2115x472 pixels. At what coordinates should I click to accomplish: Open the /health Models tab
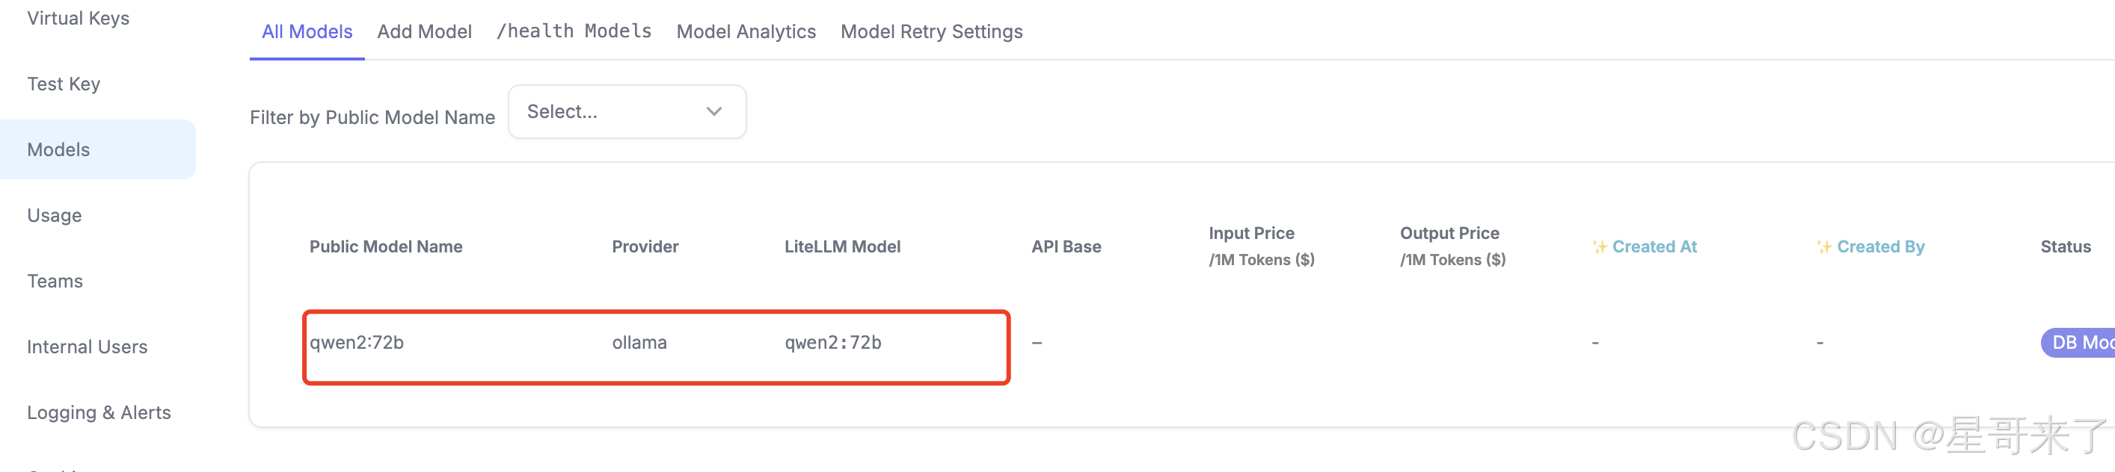tap(573, 31)
